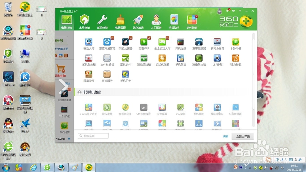Screen dimensions: 306x172
Task: Add the 魔法摄像头 tool
Action: [217, 110]
